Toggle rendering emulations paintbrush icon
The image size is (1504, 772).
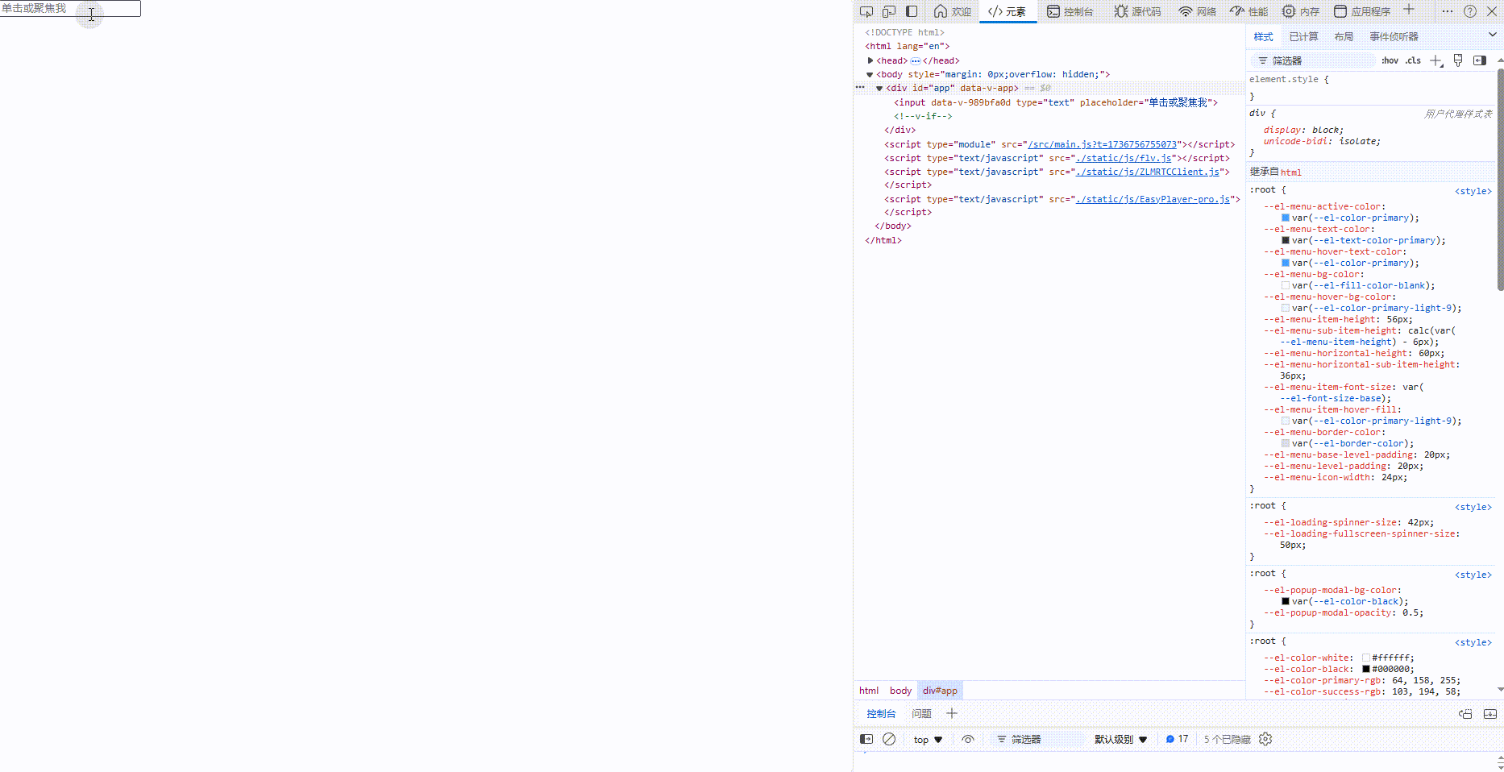[x=1458, y=60]
